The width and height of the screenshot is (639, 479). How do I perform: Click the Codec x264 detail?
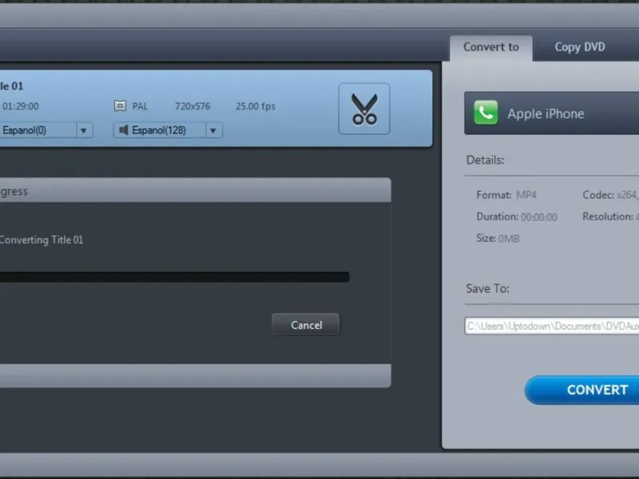coord(610,195)
